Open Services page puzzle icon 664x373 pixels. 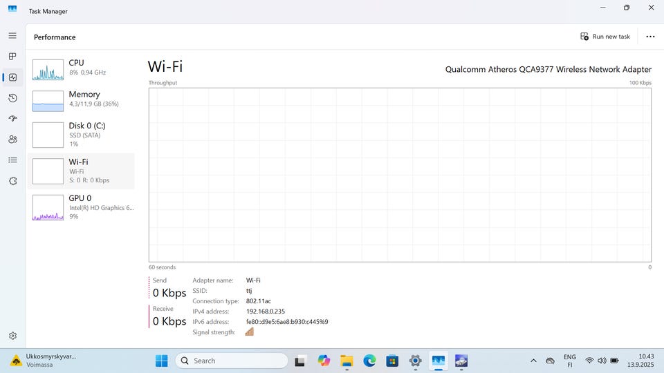12,180
